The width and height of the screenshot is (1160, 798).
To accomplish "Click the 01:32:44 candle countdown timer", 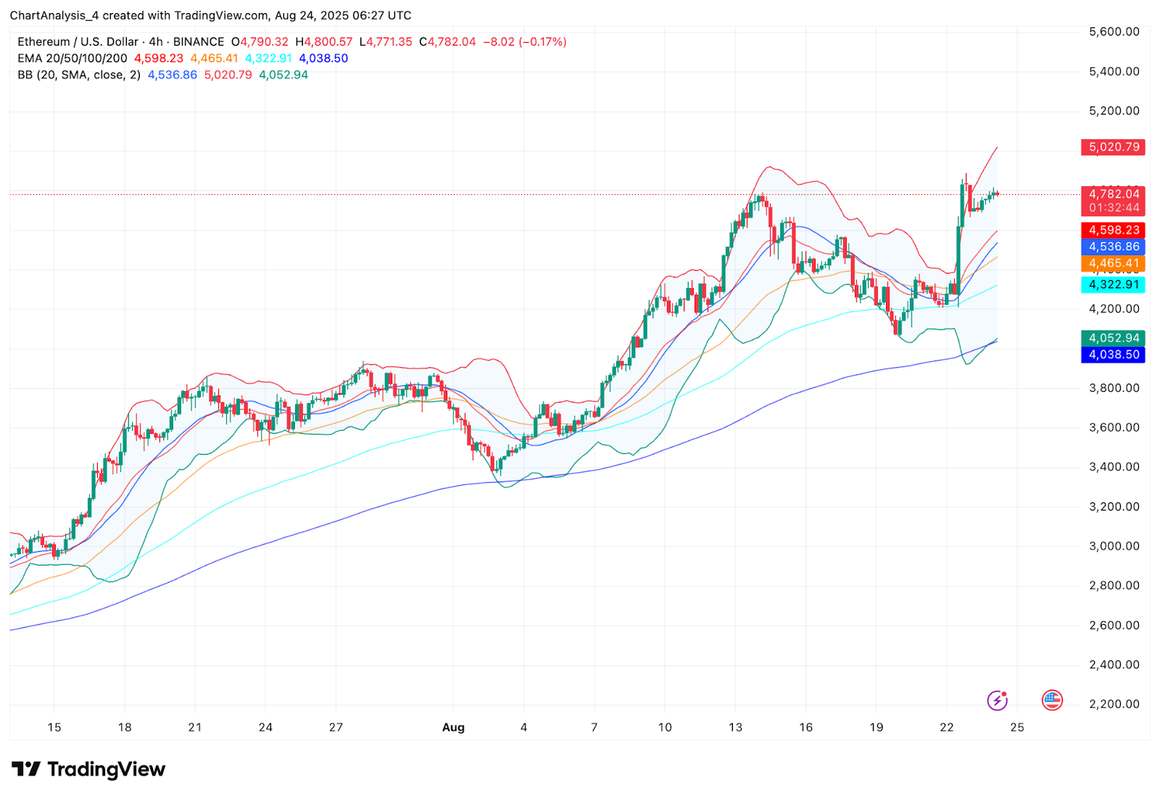I will click(1113, 208).
